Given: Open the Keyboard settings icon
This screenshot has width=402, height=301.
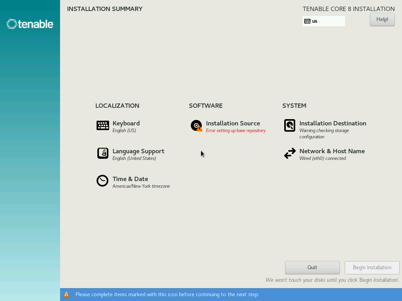Looking at the screenshot, I should click(102, 125).
